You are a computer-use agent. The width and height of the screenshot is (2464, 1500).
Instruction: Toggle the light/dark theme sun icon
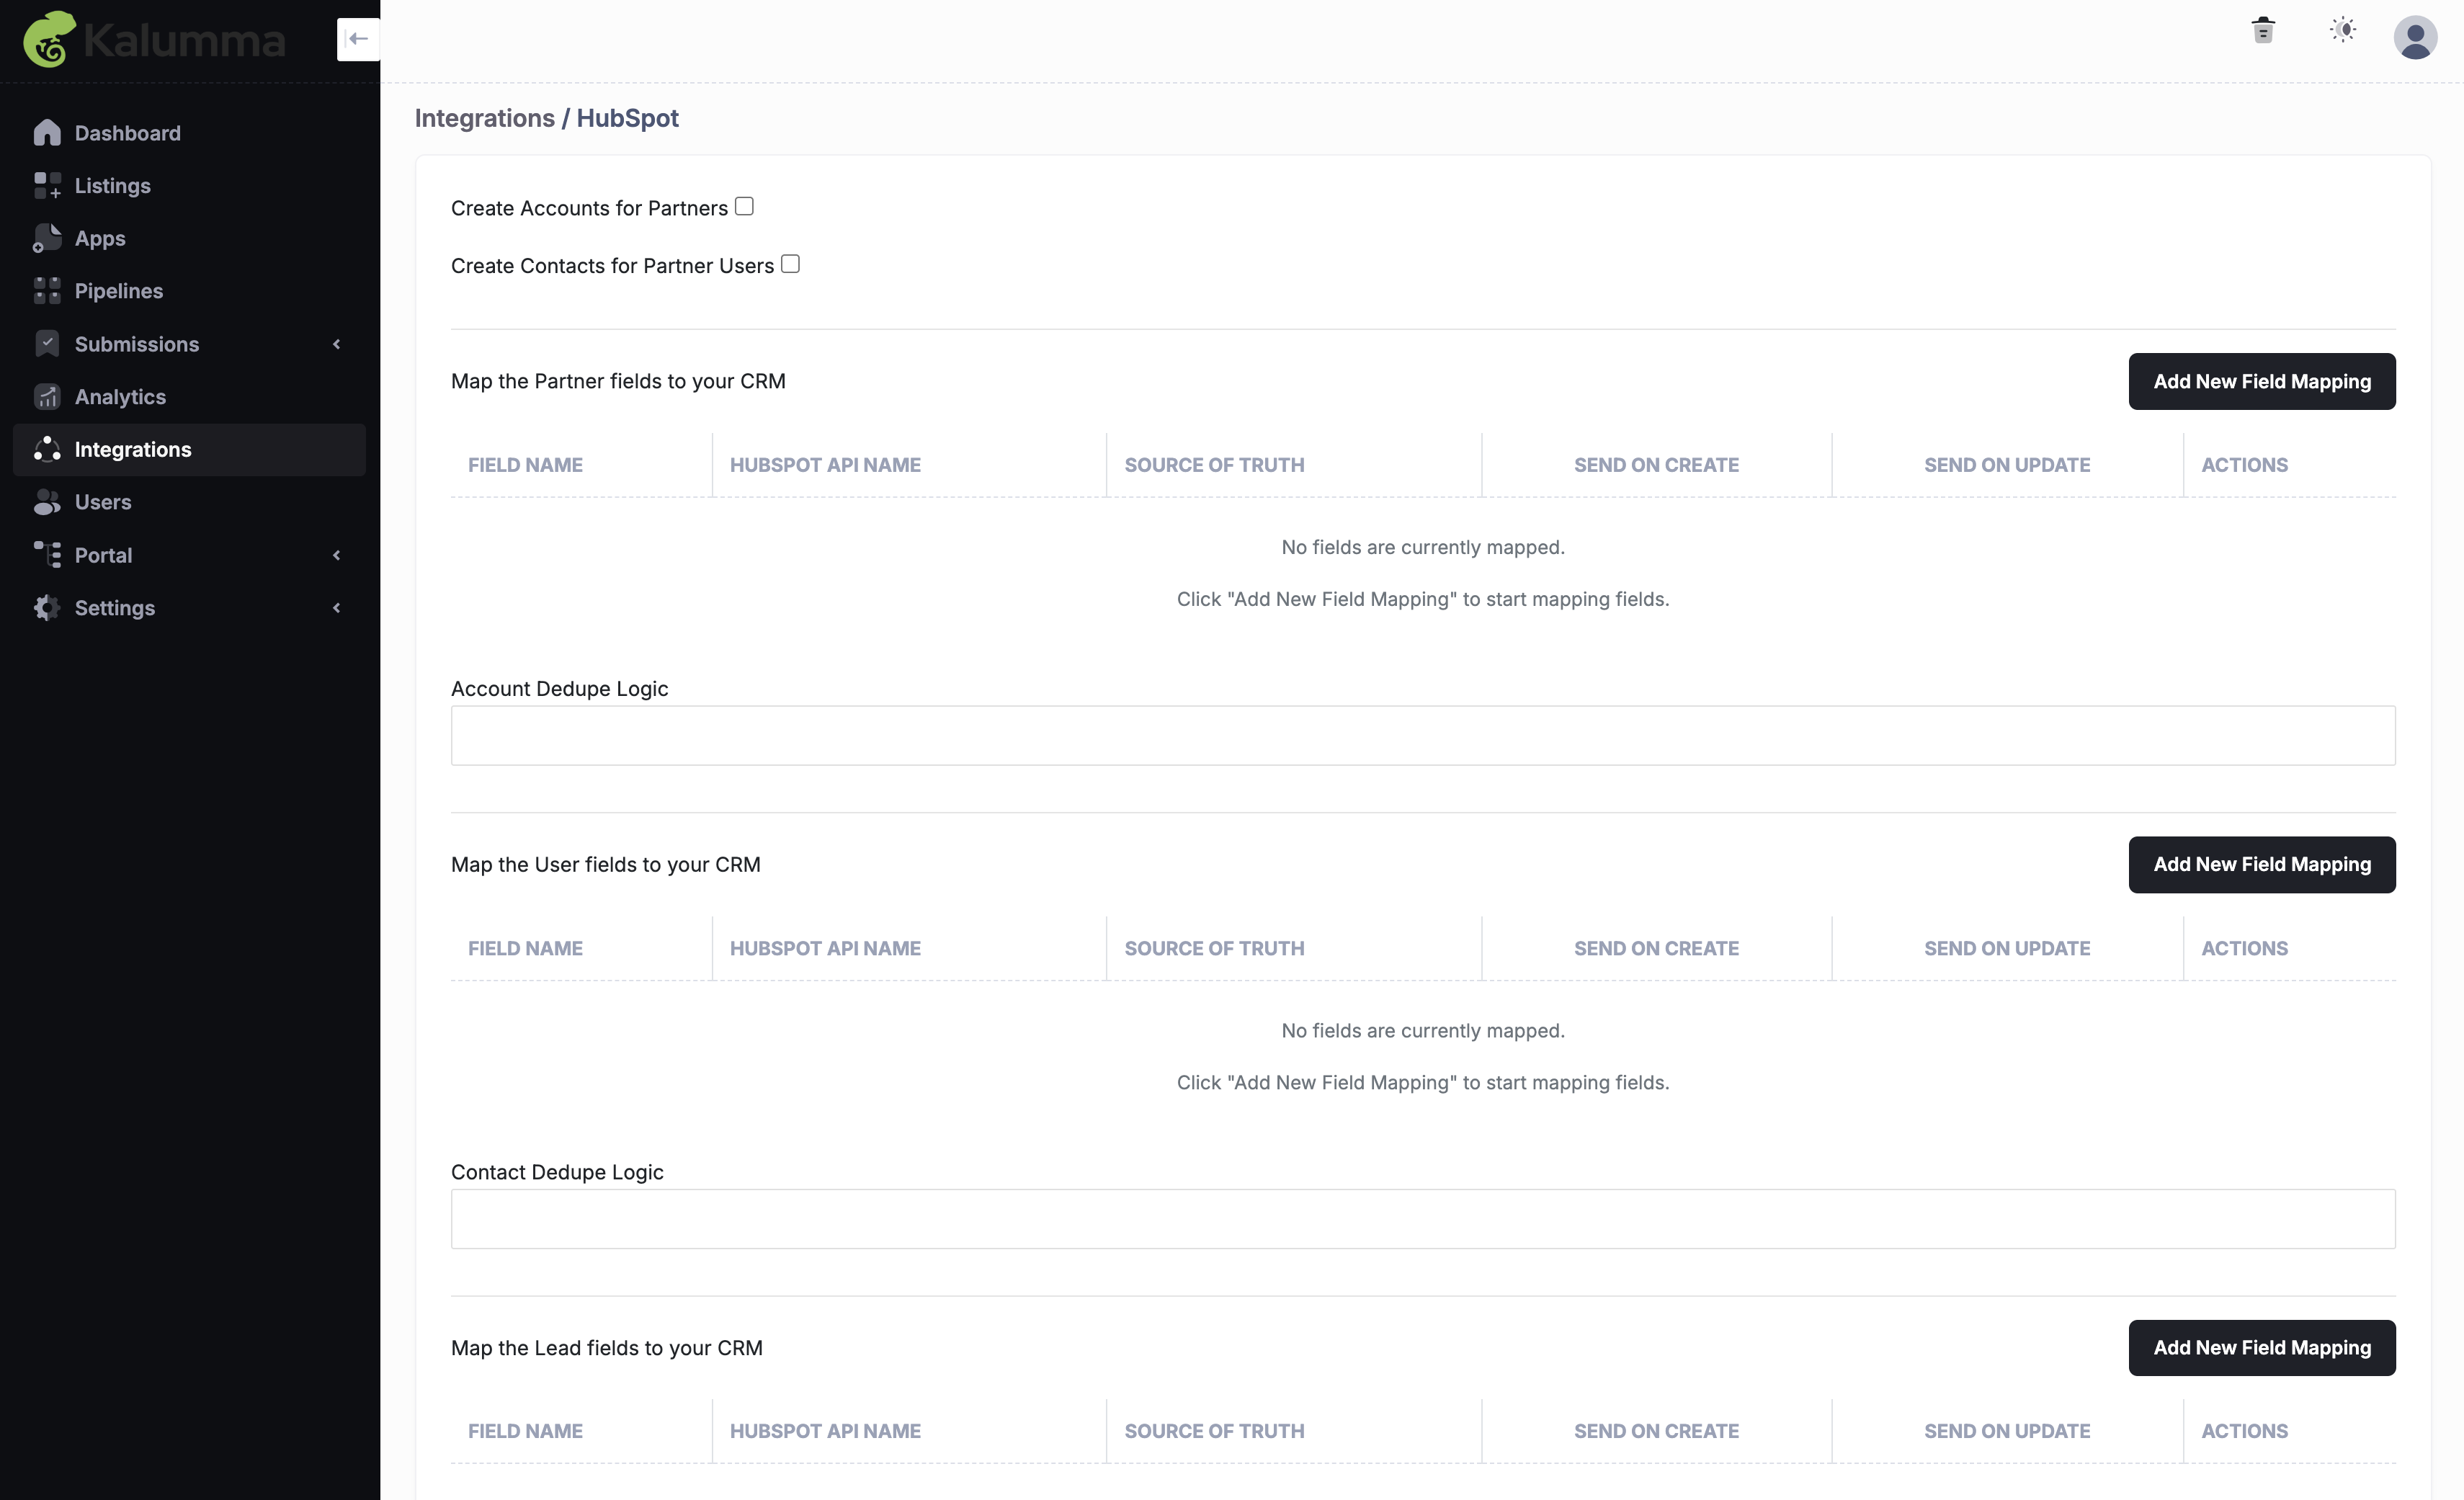coord(2343,30)
